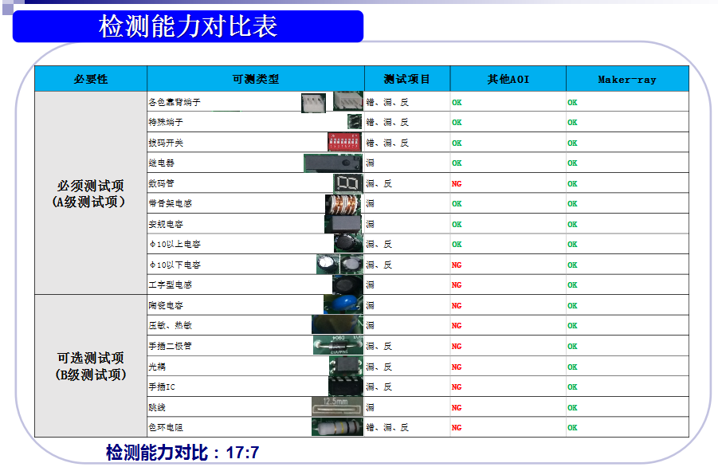Click the red DIP switch (拨码开关) image
The image size is (718, 471).
[344, 143]
